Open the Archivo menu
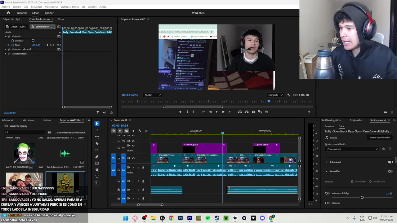This screenshot has width=397, height=223. [6, 7]
